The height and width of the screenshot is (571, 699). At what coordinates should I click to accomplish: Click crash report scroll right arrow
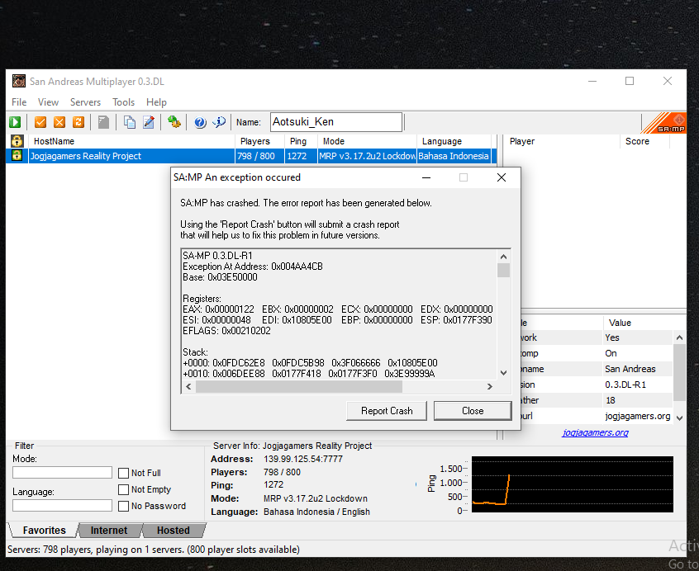[x=489, y=386]
